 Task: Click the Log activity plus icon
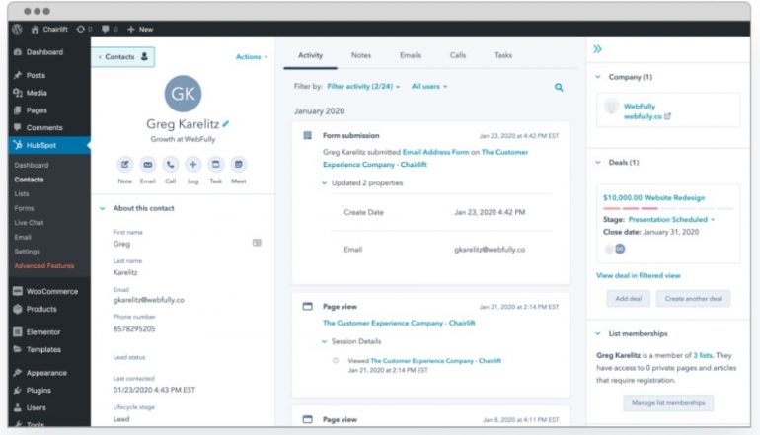pos(192,164)
